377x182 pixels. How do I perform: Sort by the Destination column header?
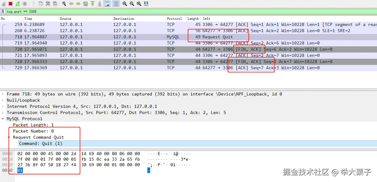[139, 19]
